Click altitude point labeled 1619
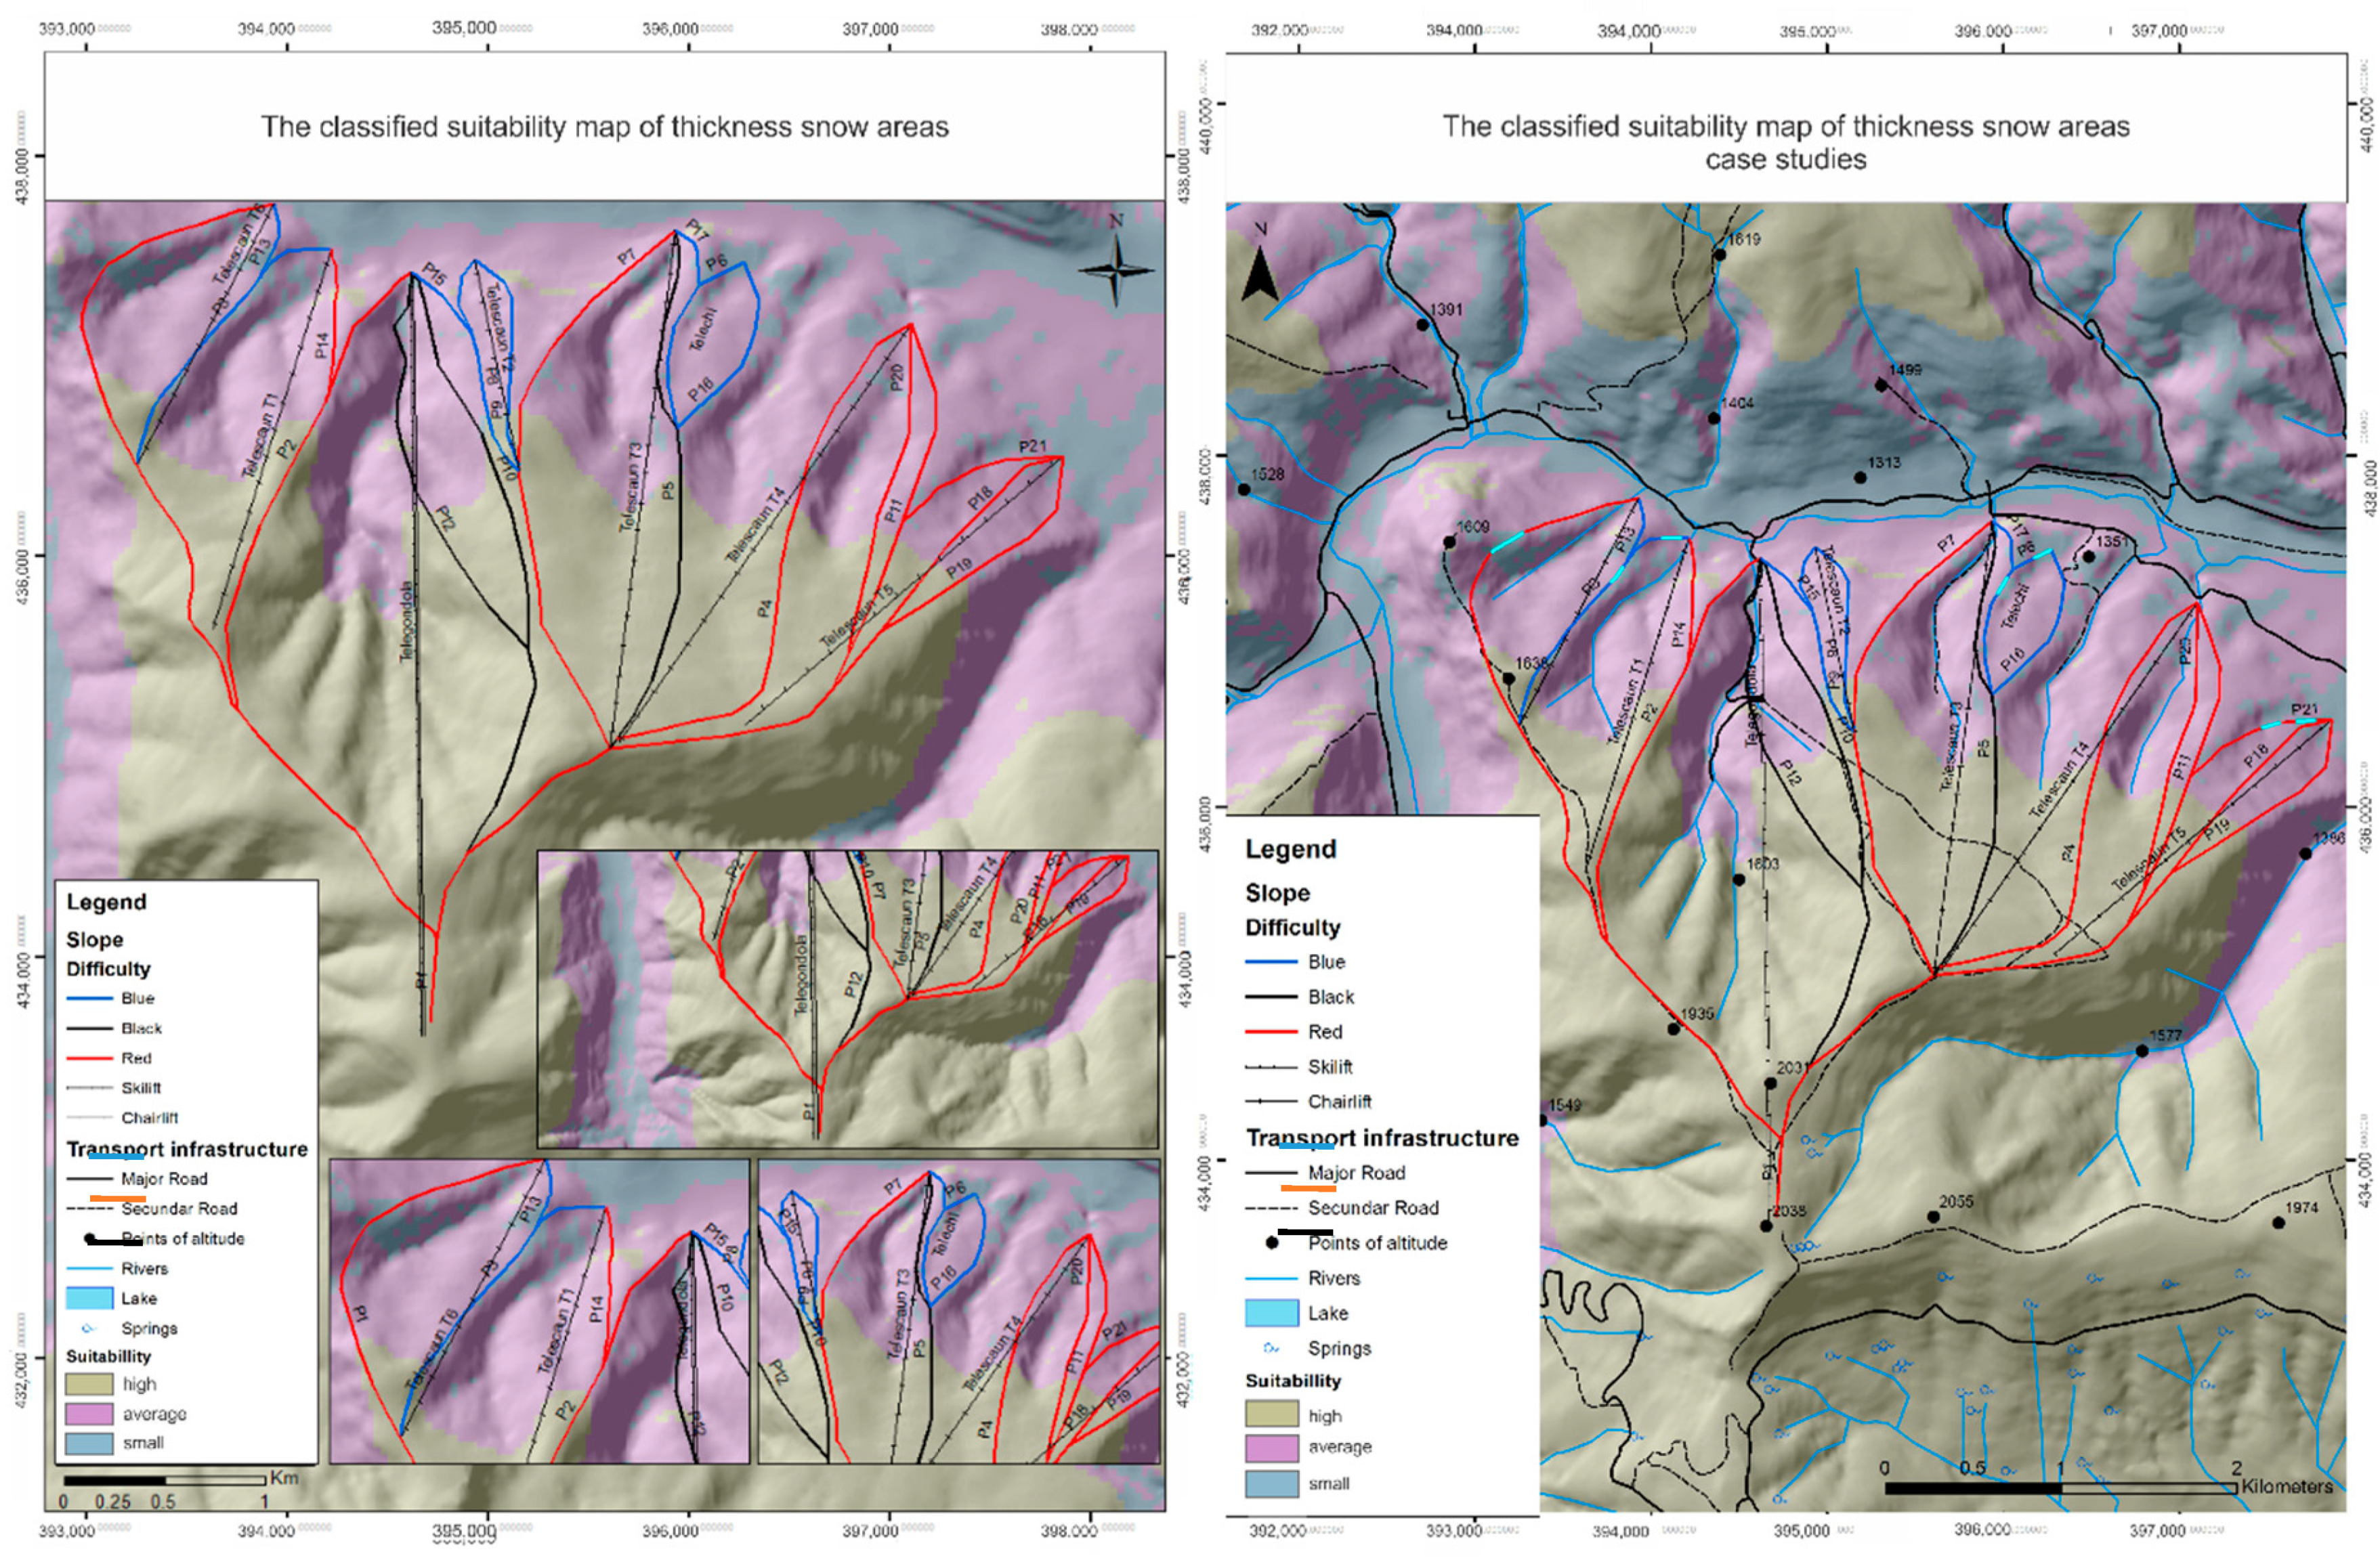The width and height of the screenshot is (2380, 1560). pos(1719,254)
